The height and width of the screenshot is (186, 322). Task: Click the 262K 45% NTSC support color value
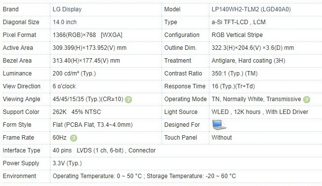77,112
